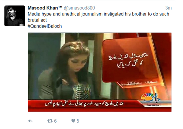The width and height of the screenshot is (183, 129).
Task: Expand the attached news broadcast image
Action: coord(100,72)
